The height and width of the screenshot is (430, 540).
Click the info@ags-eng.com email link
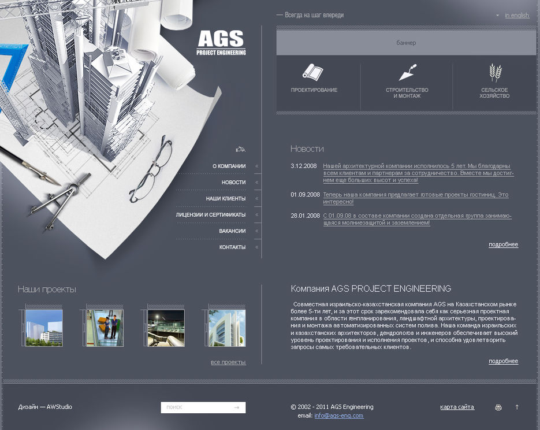pos(339,416)
